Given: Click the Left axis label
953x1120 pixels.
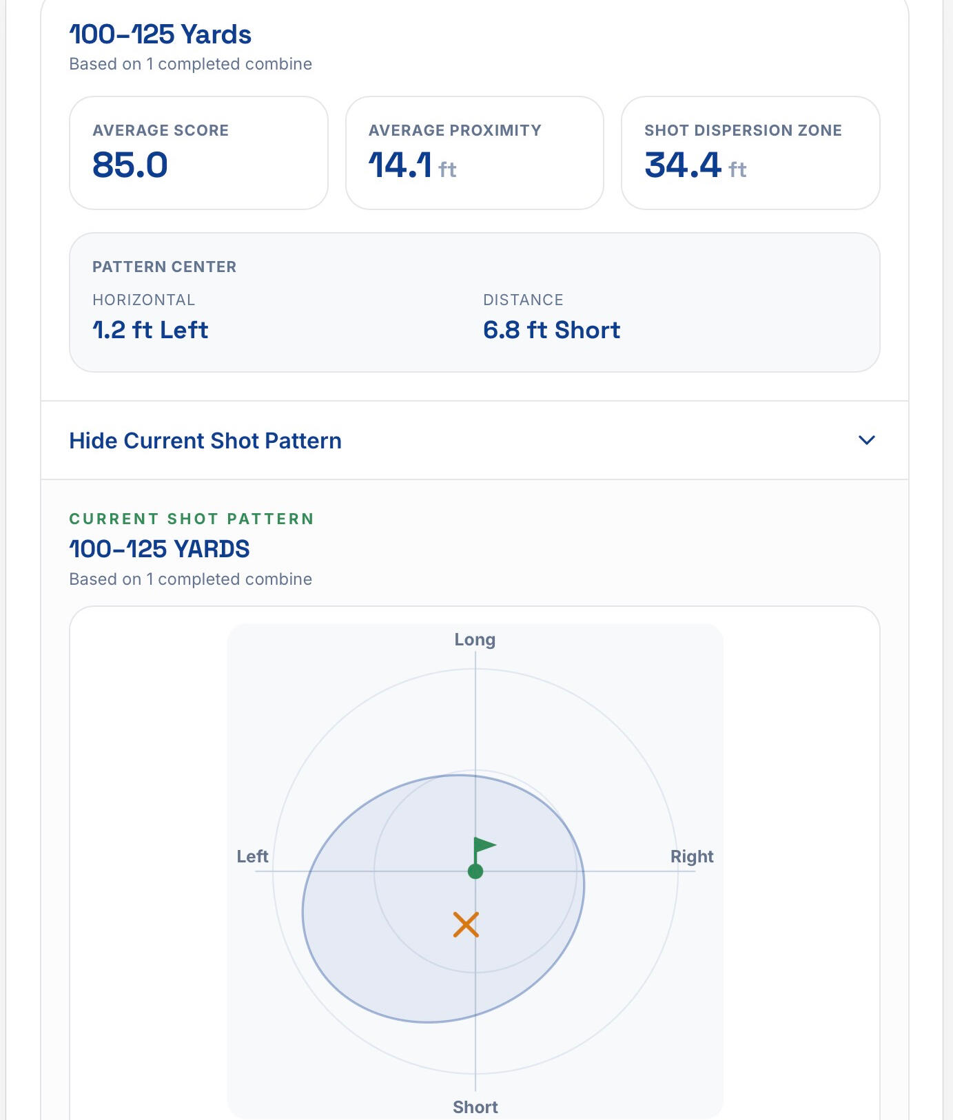Looking at the screenshot, I should pos(252,856).
